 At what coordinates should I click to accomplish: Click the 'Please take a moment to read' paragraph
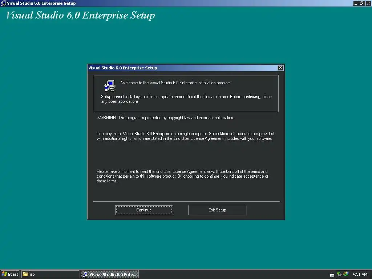pyautogui.click(x=182, y=176)
